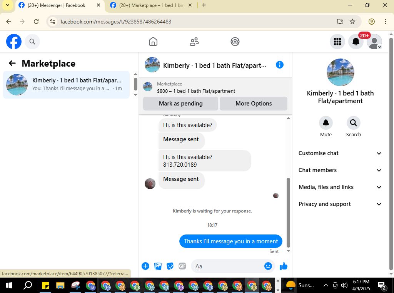Open the Chrome three-dot menu
The height and width of the screenshot is (293, 394).
pos(386,22)
